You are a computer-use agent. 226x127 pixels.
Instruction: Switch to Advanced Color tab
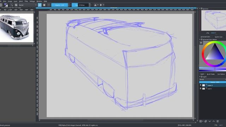tap(205, 37)
